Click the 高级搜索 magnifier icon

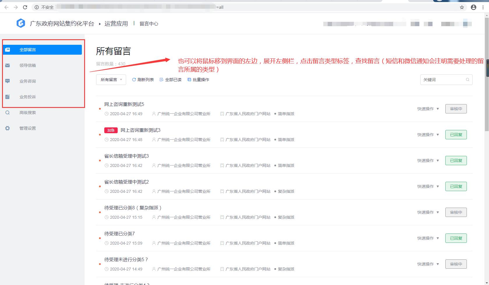(x=8, y=113)
